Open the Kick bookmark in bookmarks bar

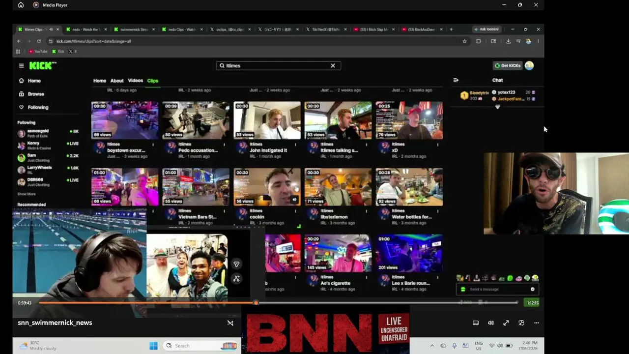click(x=58, y=52)
